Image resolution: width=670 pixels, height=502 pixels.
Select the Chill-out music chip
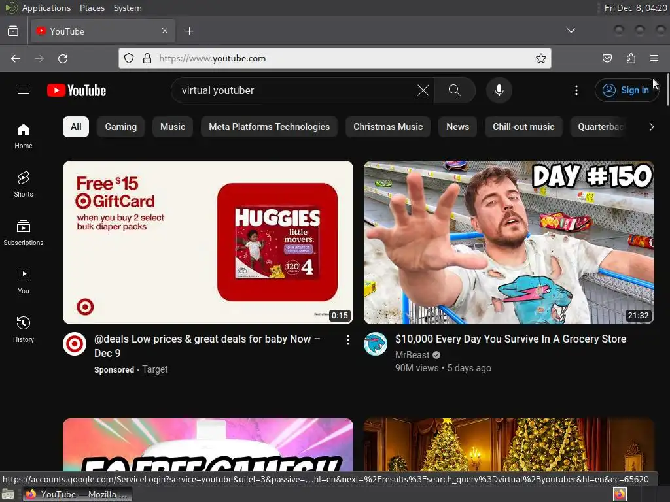pos(523,127)
